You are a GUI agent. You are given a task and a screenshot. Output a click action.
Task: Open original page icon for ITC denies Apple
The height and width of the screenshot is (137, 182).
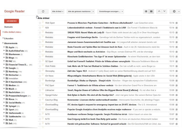tap(177, 105)
